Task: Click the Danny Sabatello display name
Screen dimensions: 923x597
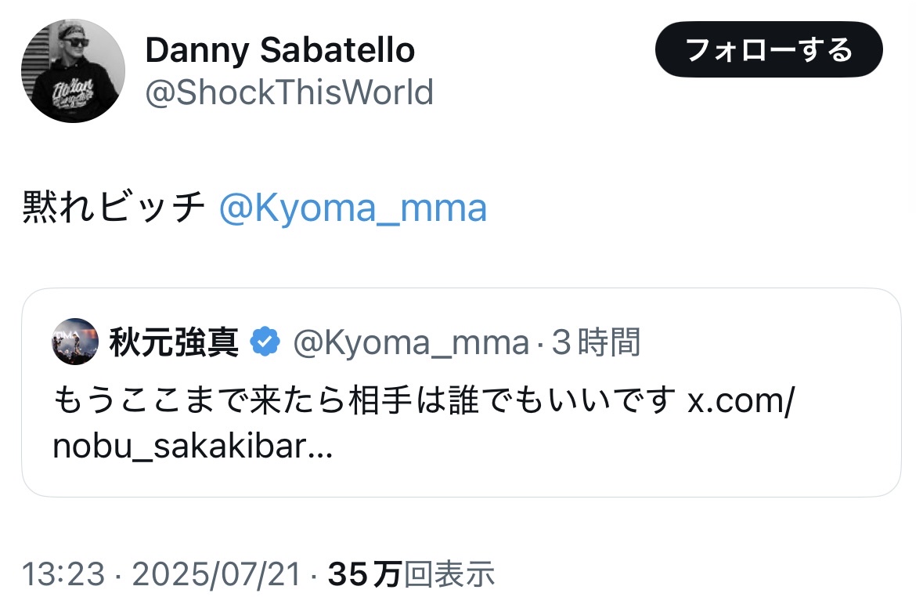Action: [279, 52]
